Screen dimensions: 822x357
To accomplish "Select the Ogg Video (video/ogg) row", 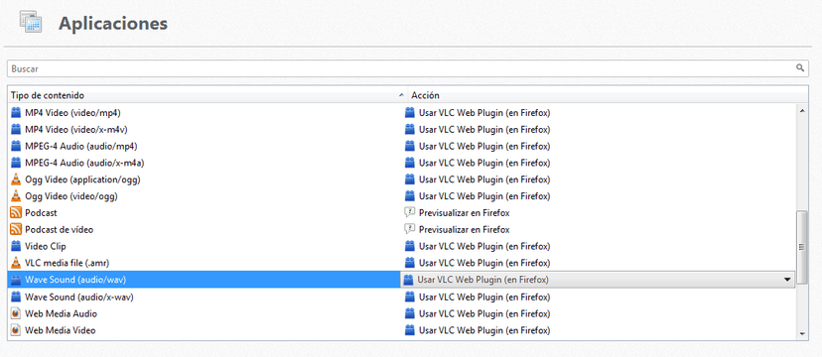I will [x=402, y=196].
